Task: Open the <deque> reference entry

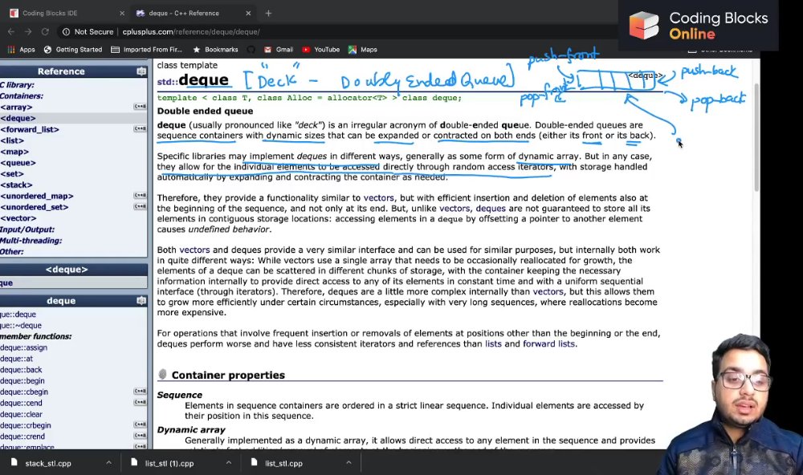Action: [x=18, y=118]
